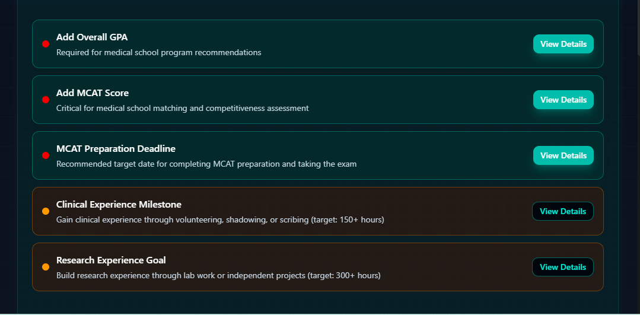Click text "Required for medical school program recommendations"
The image size is (640, 315).
tap(158, 52)
